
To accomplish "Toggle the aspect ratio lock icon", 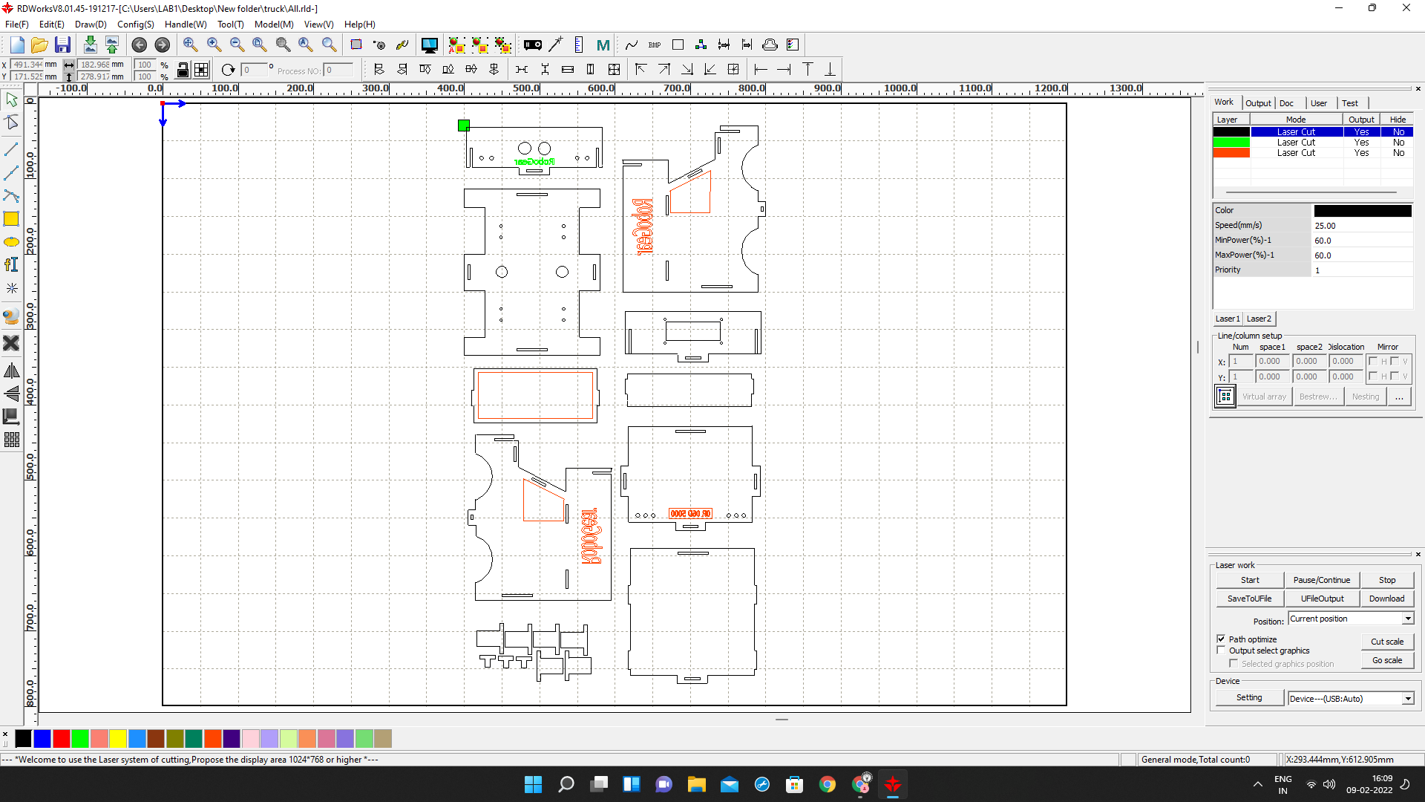I will click(x=183, y=70).
